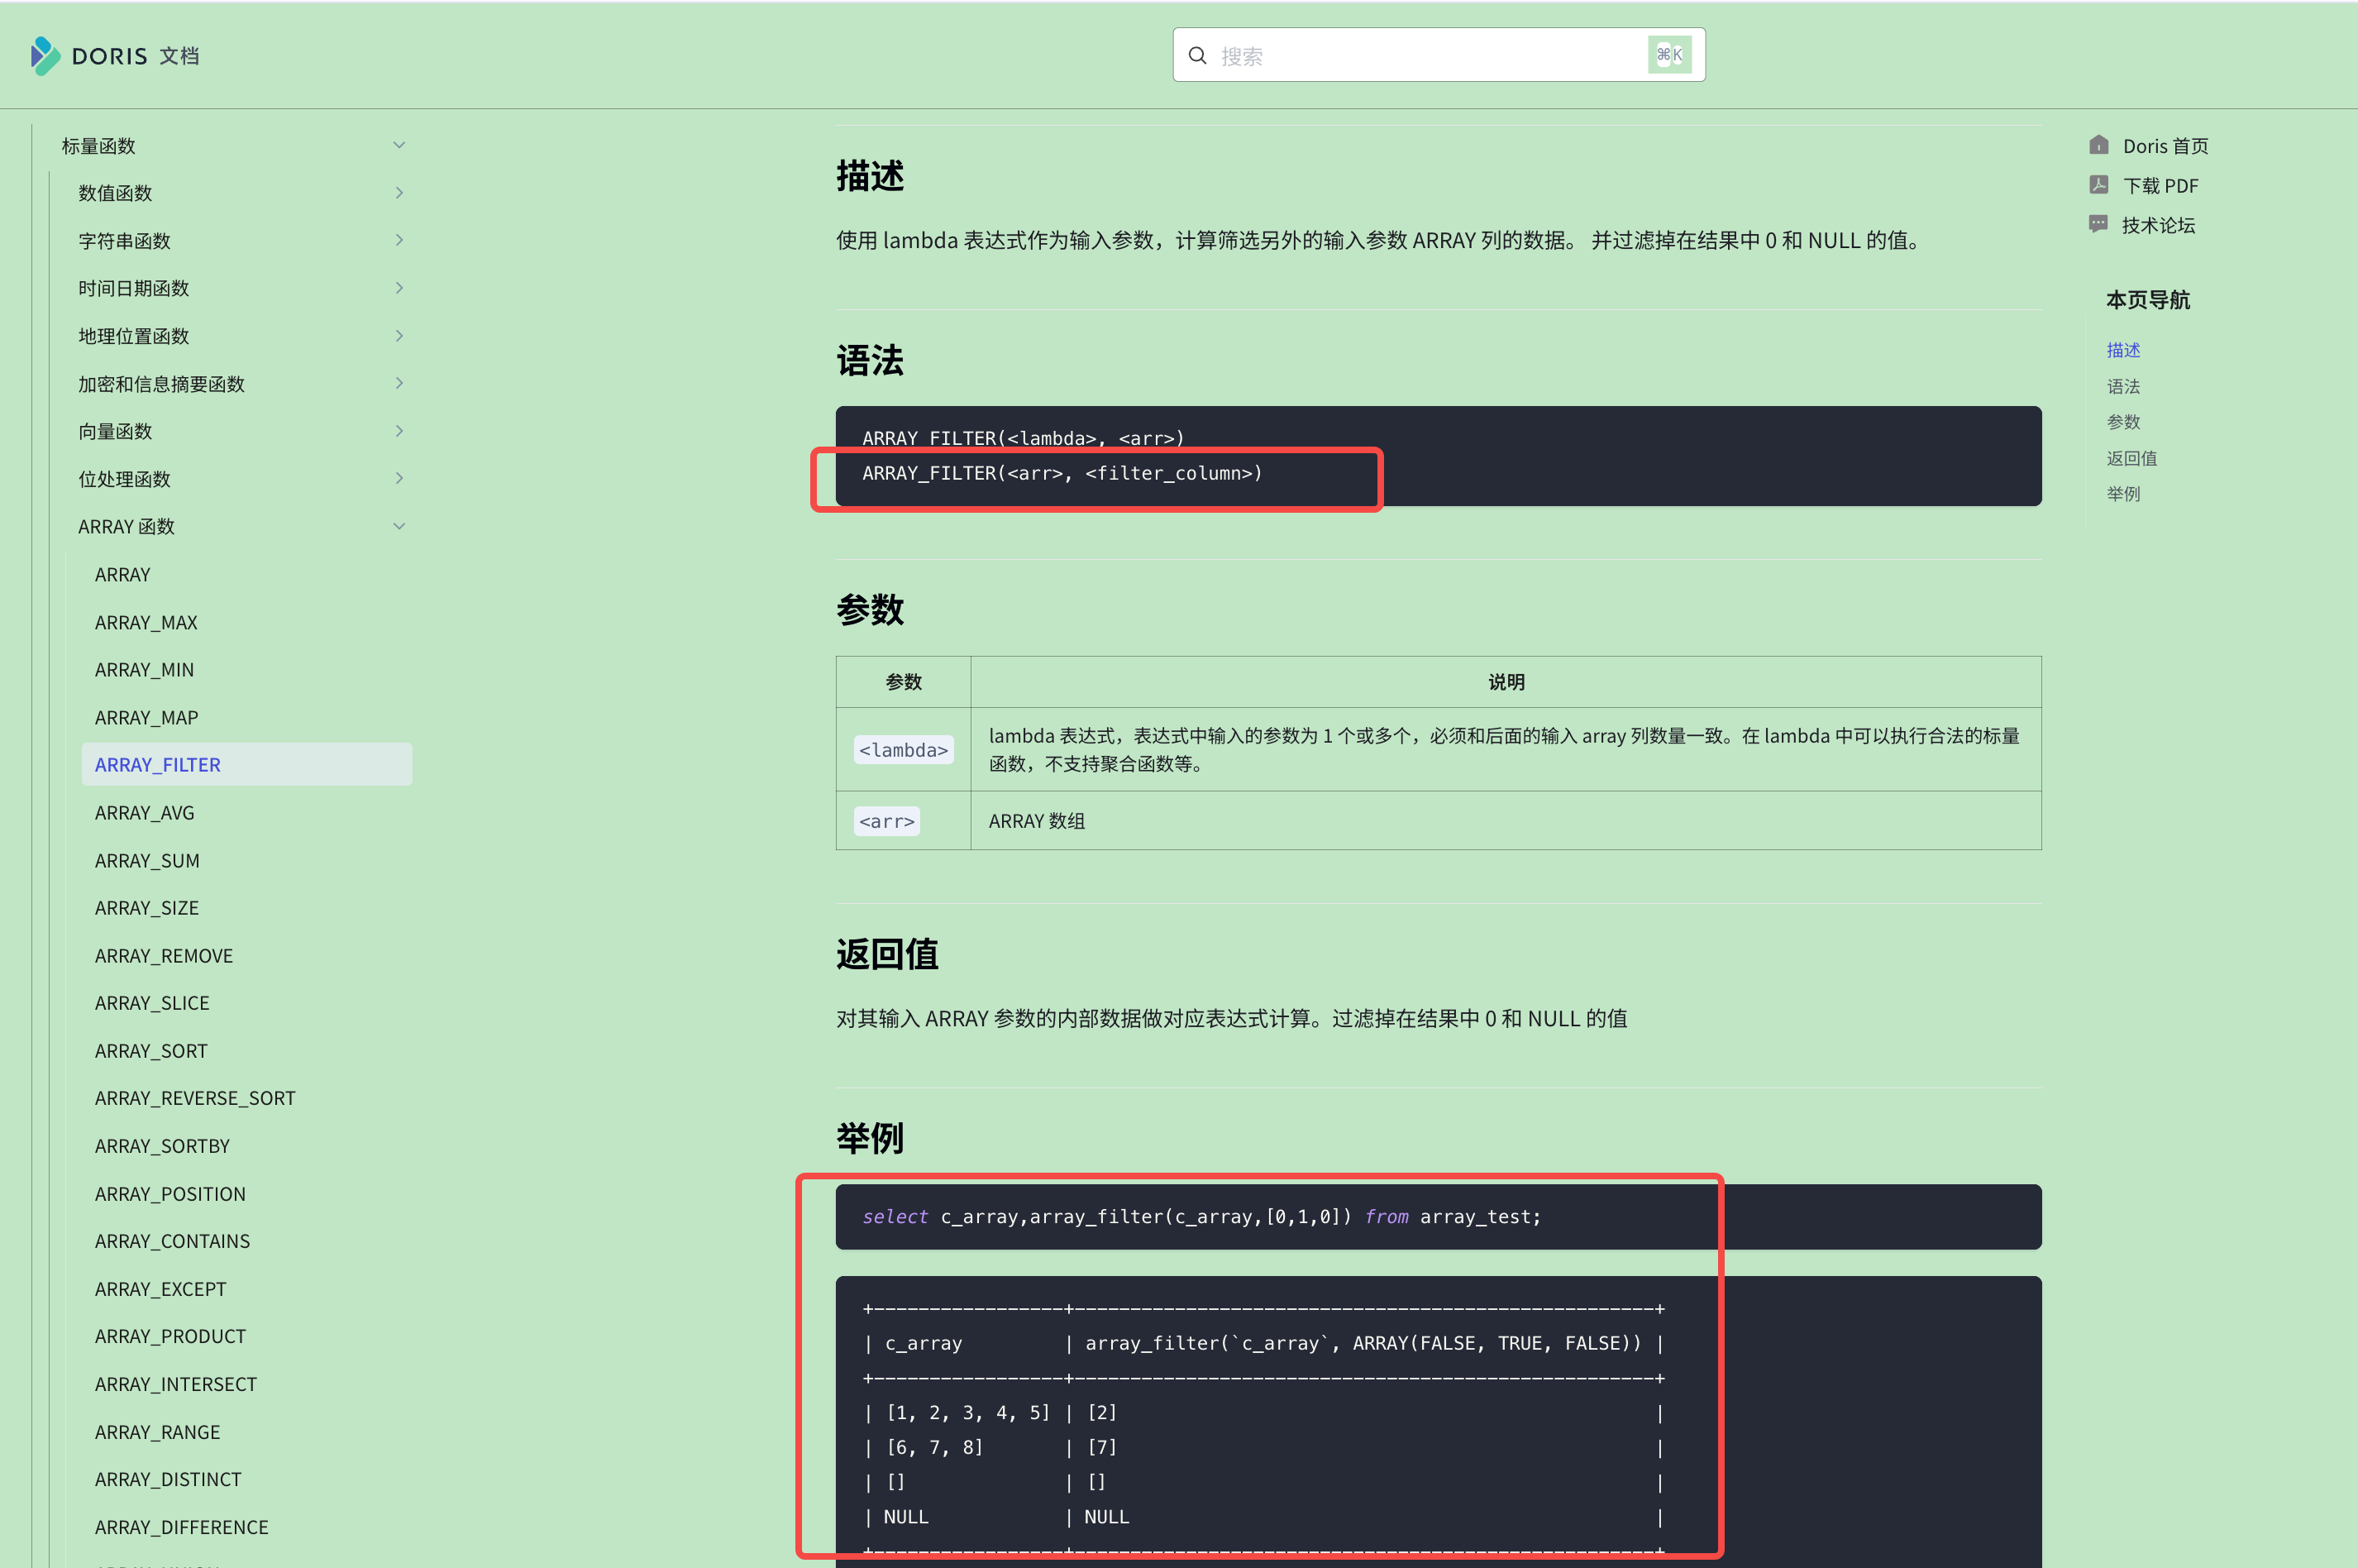Open the ARRAY_AVG doc page
Screen dimensions: 2358x1568
click(x=144, y=812)
